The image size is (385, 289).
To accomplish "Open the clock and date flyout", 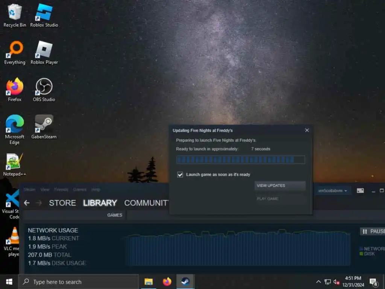I will [x=353, y=281].
